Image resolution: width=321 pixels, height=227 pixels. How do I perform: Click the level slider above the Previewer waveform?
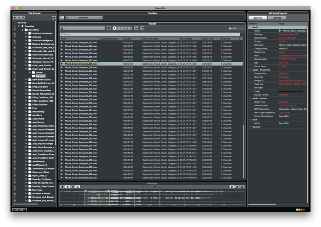[x=156, y=186]
